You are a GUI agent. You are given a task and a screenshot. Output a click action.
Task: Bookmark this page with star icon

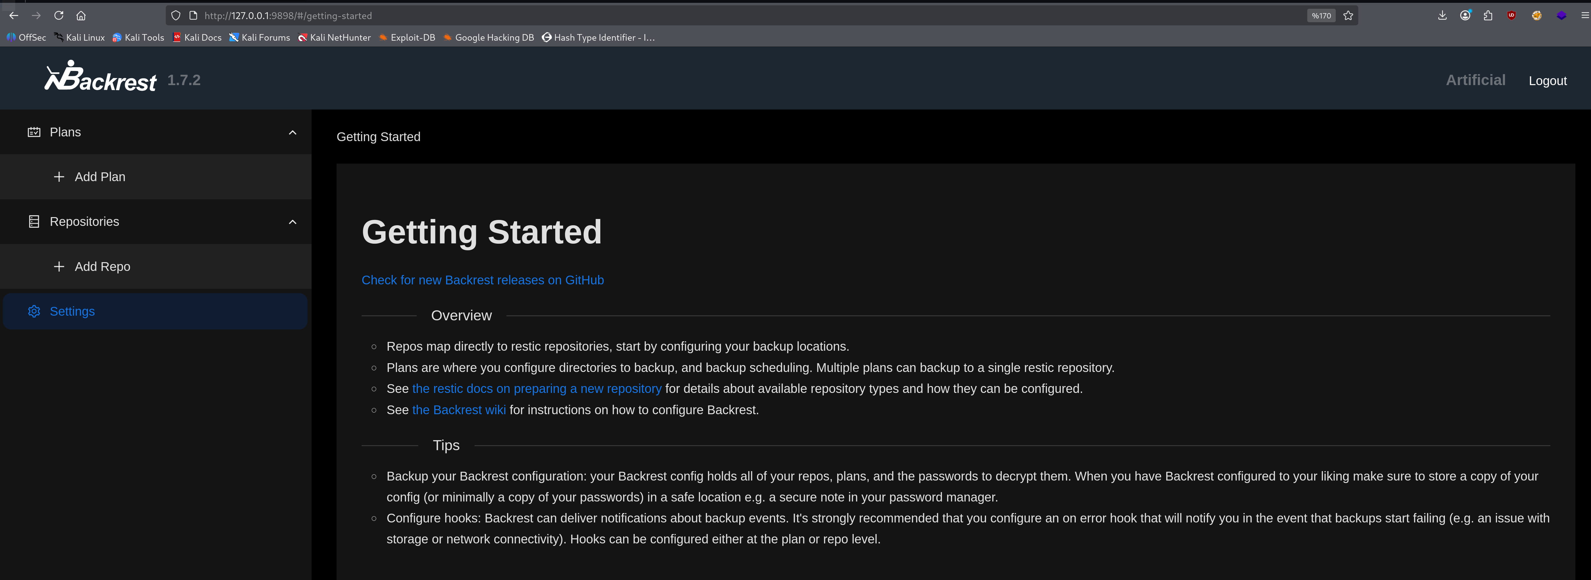click(x=1348, y=15)
